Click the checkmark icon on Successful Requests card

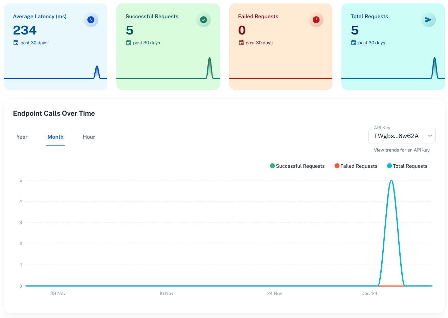tap(203, 20)
